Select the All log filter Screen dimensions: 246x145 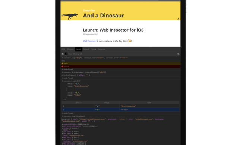click(66, 54)
